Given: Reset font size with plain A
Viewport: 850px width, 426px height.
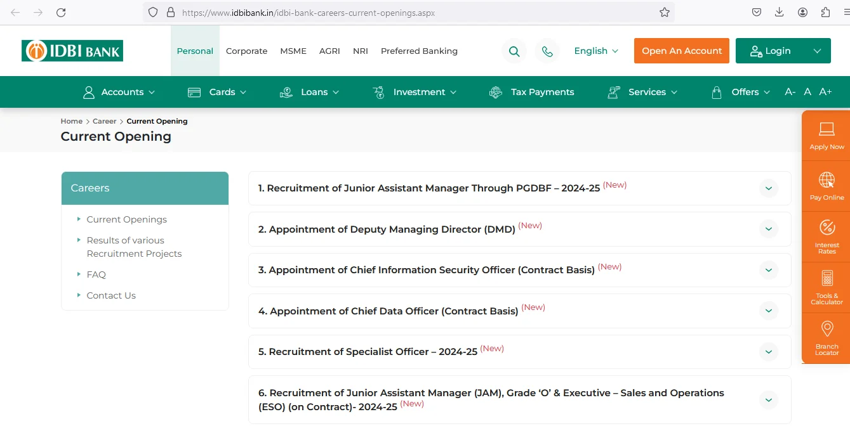Looking at the screenshot, I should tap(807, 92).
